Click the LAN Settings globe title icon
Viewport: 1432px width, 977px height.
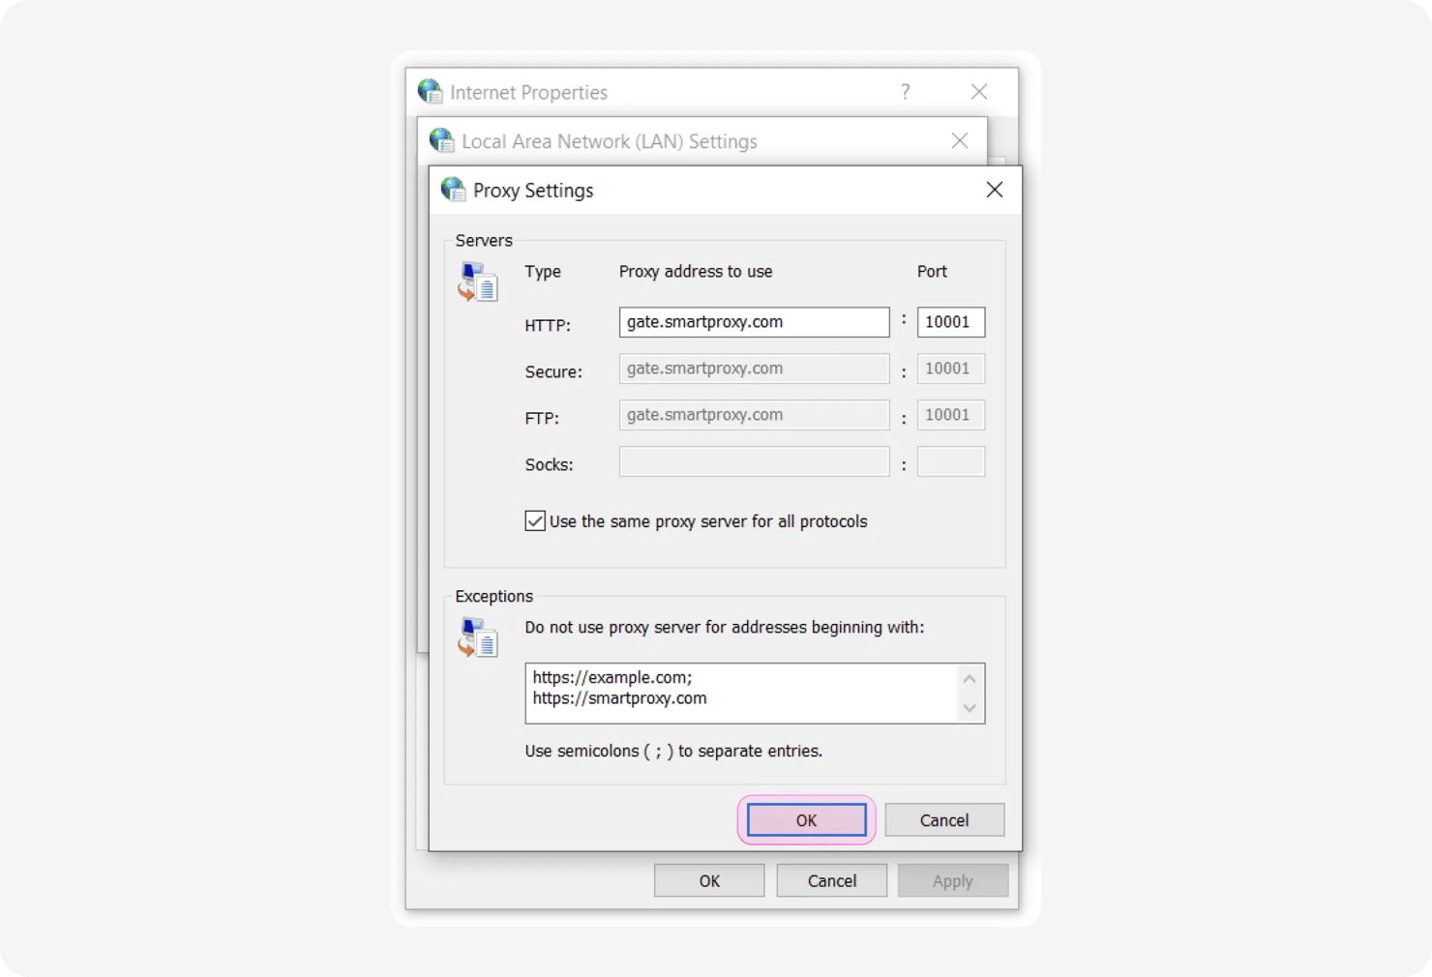tap(442, 141)
